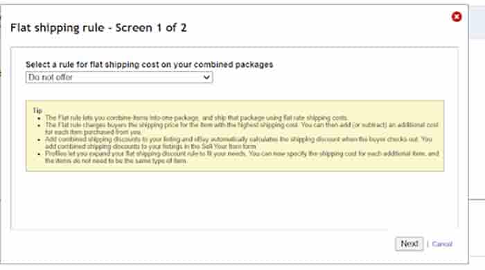Open the 'Do not offer' dropdown
This screenshot has width=485, height=270.
pos(119,78)
